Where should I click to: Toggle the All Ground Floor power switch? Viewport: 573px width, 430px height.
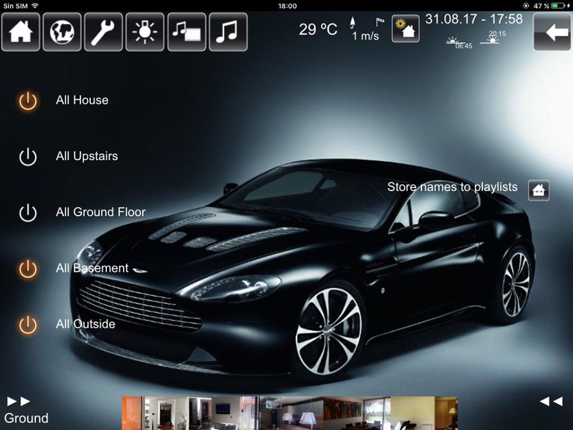(x=28, y=213)
